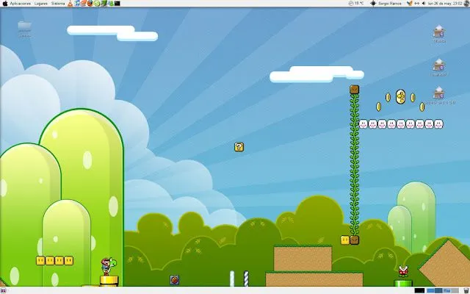This screenshot has width=470, height=294.
Task: Click the show desktop button in bottom panel
Action: [x=2, y=291]
